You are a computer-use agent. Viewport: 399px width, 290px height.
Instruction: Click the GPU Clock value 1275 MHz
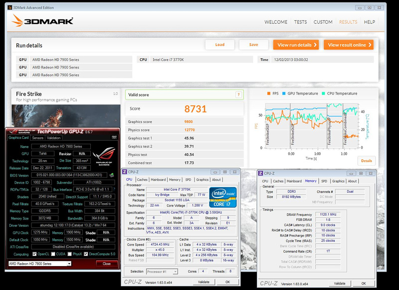40,232
